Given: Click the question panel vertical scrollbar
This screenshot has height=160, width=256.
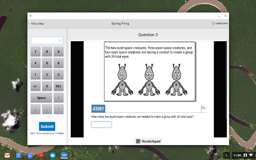Looking at the screenshot, I should 226,80.
